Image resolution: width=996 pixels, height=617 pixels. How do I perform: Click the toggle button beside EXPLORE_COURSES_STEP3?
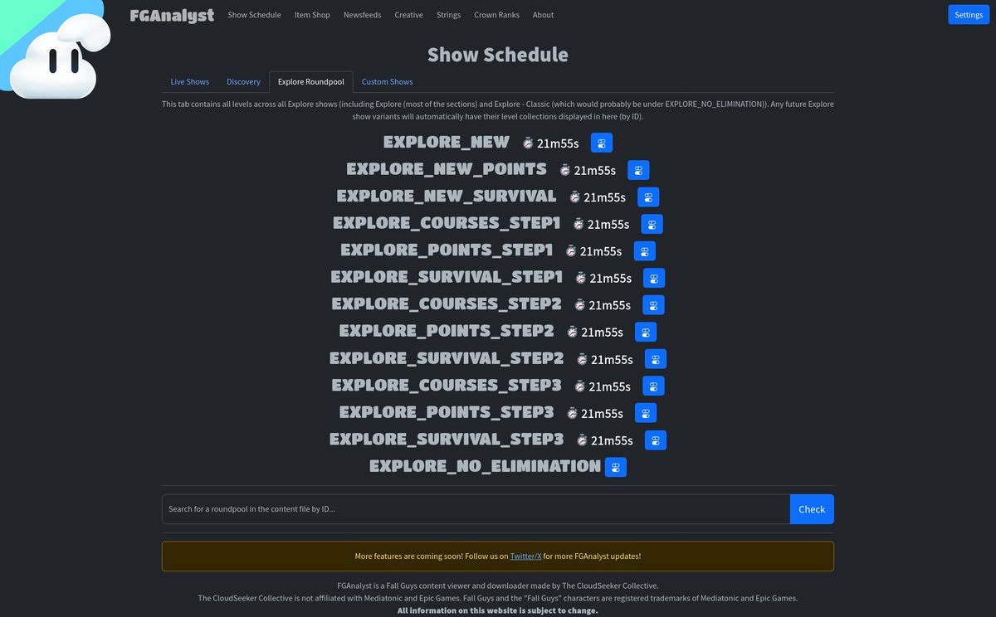(x=653, y=386)
